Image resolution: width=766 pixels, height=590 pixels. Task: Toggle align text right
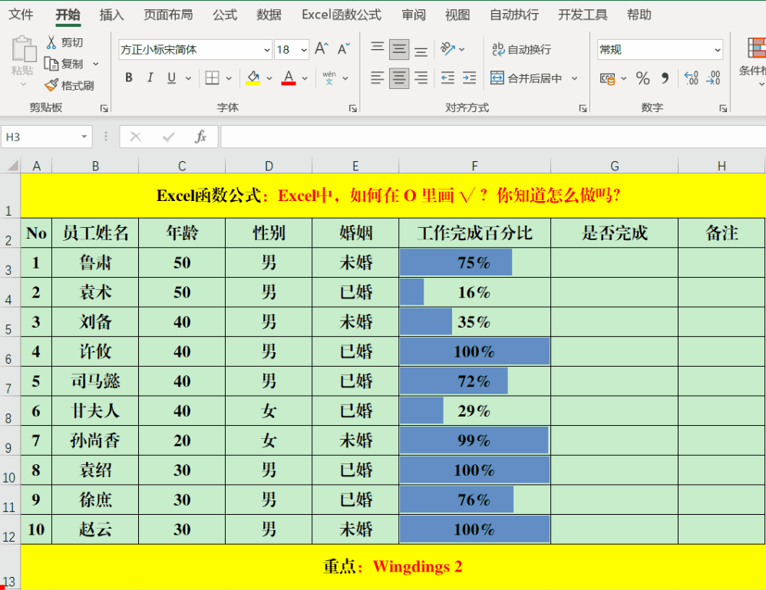(421, 78)
